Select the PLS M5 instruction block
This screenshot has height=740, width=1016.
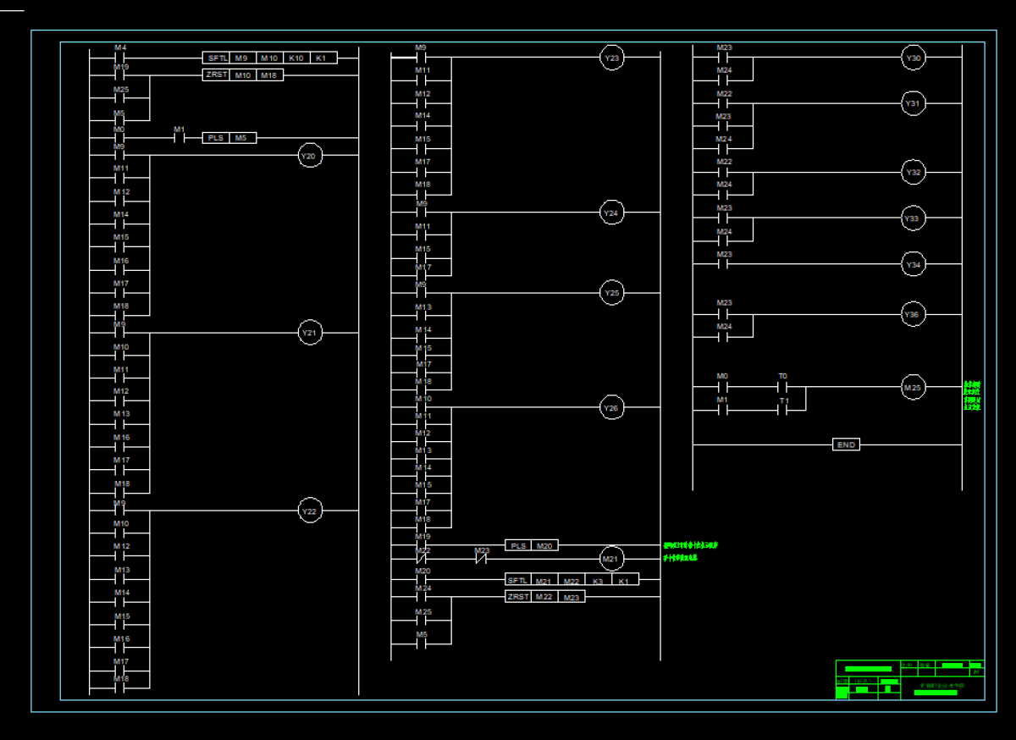(x=229, y=138)
